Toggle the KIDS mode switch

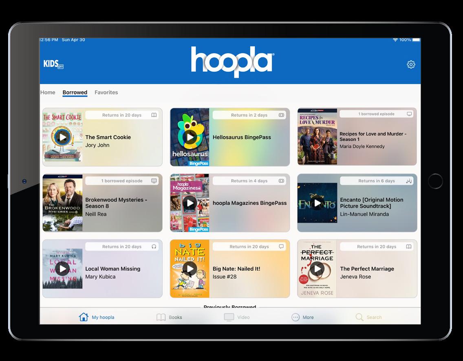53,64
